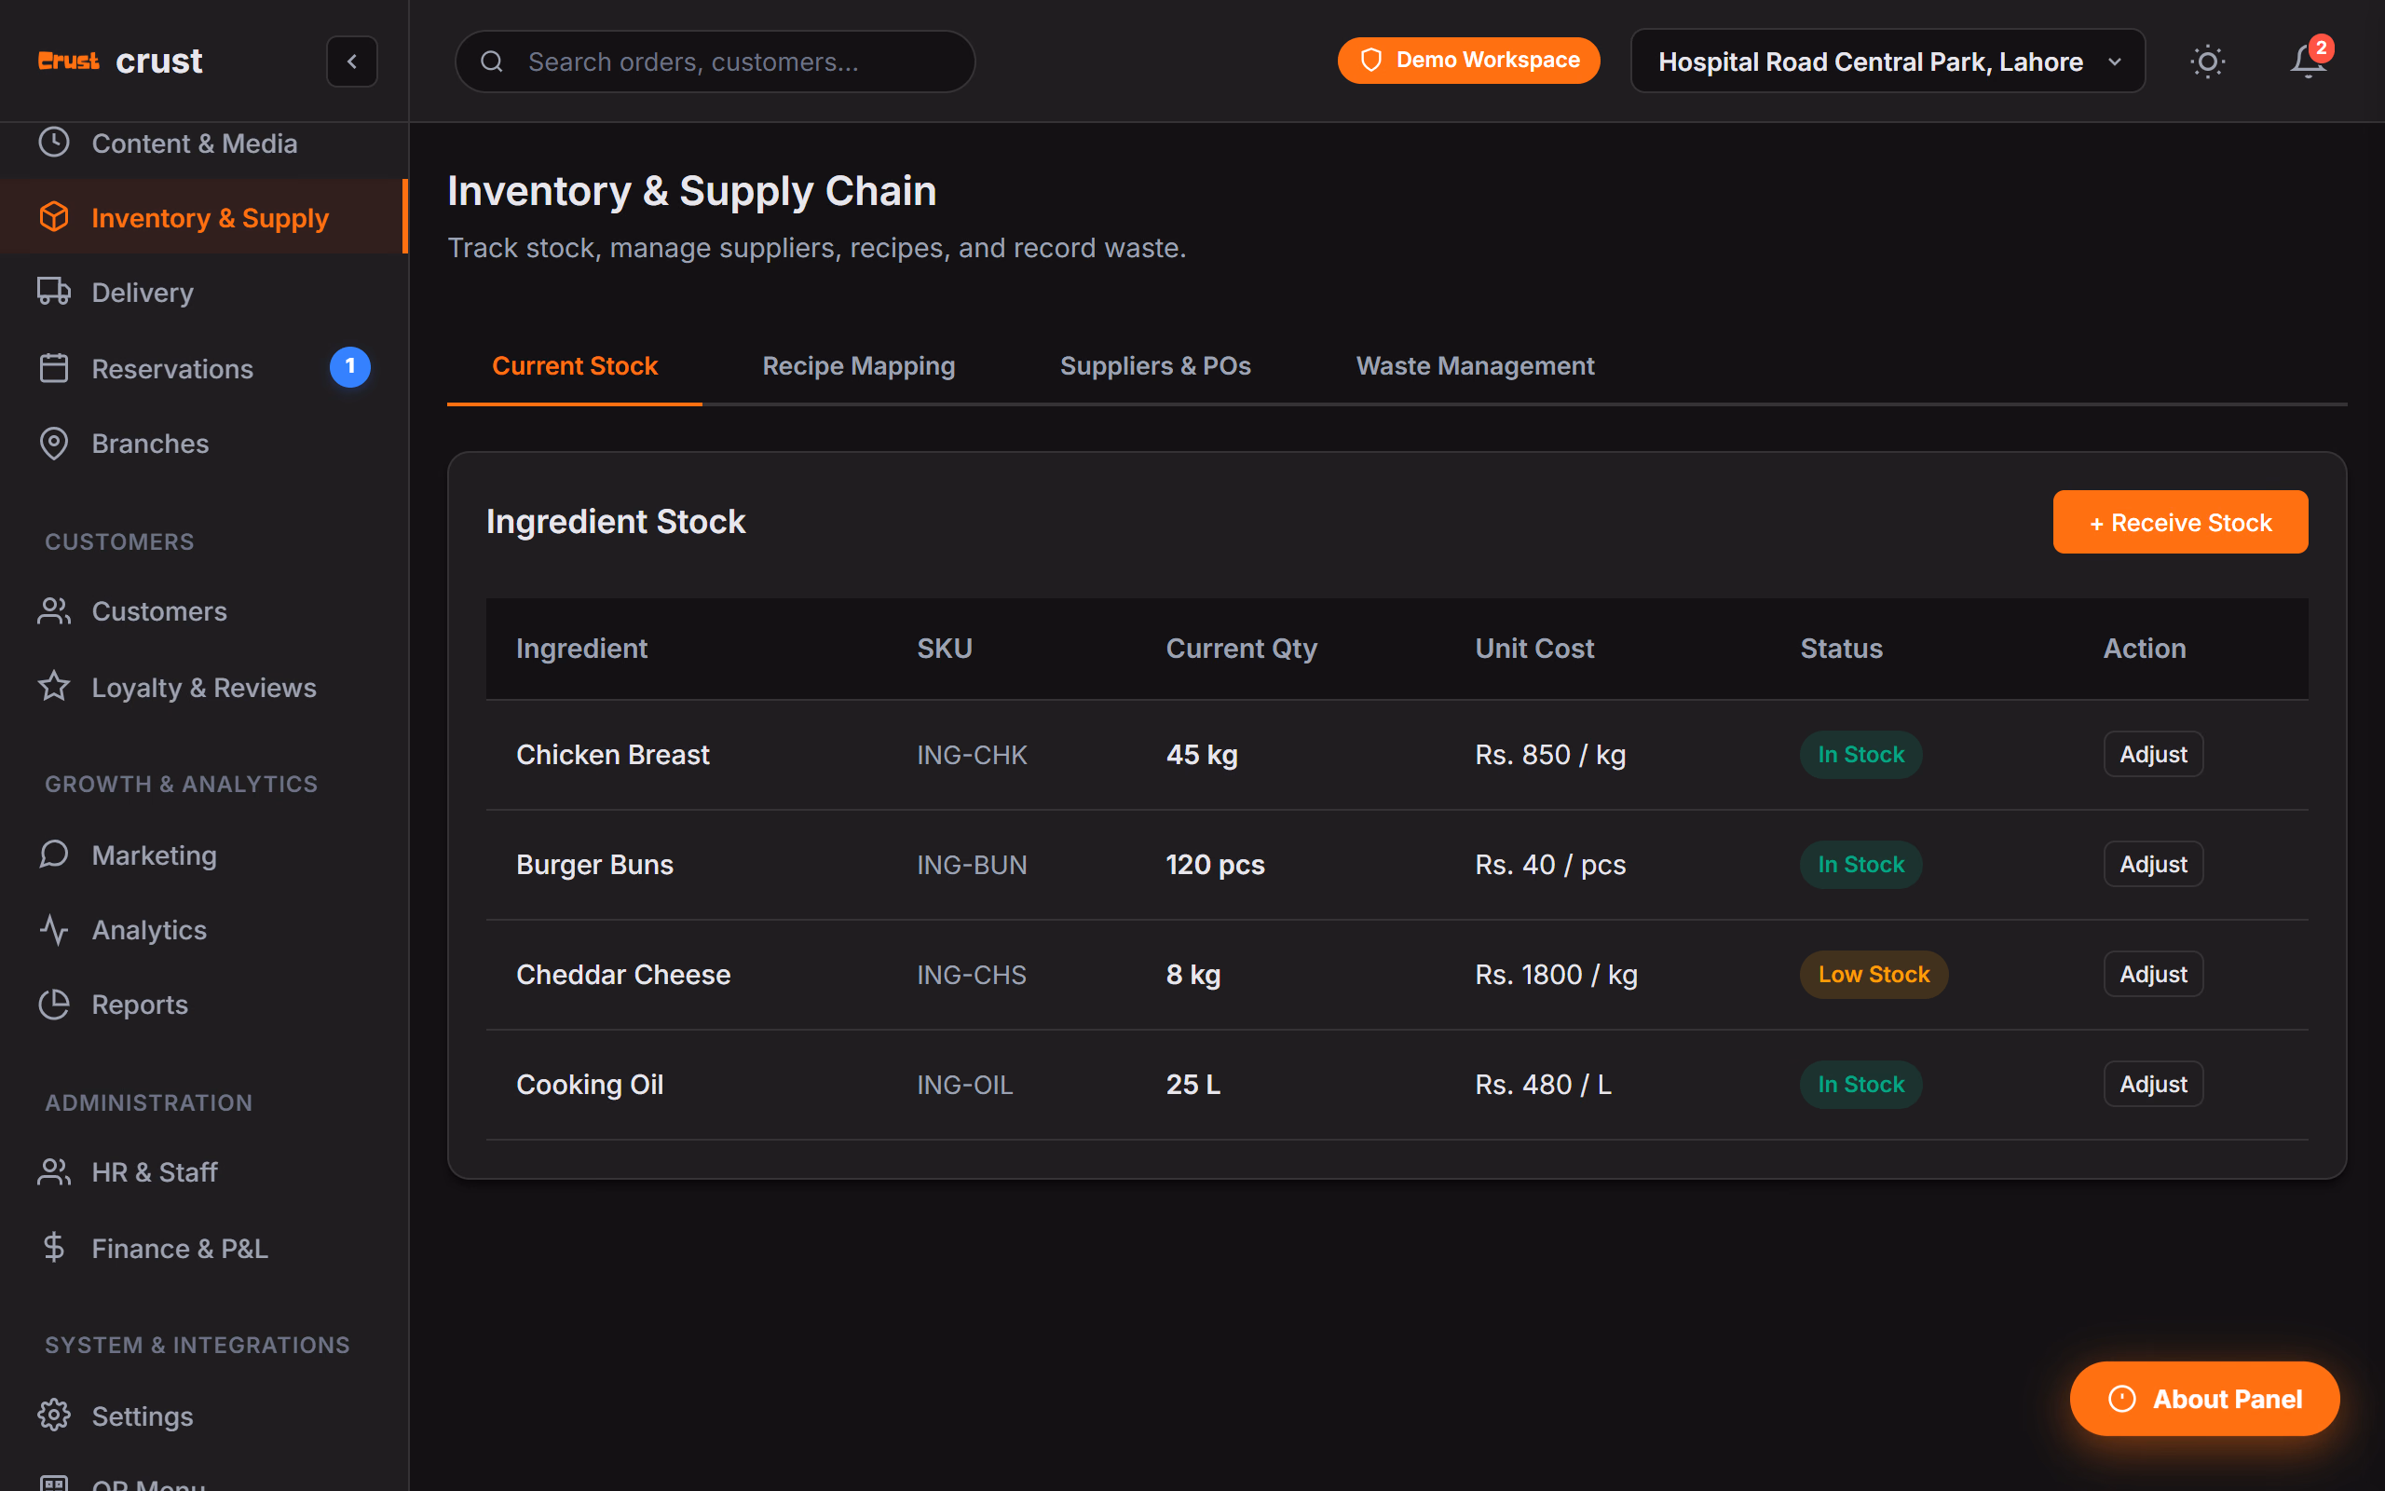
Task: Open Analytics pulse item
Action: (x=204, y=930)
